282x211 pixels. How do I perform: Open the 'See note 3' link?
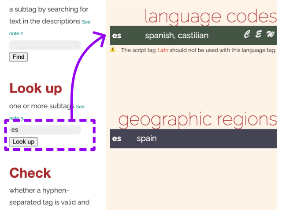click(47, 112)
